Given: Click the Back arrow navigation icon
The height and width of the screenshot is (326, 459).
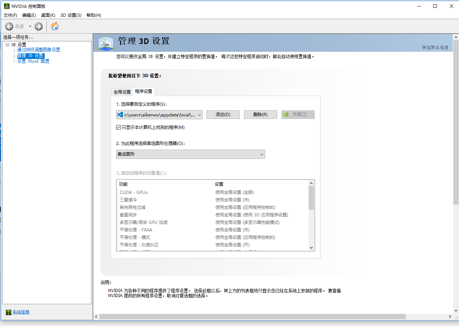Looking at the screenshot, I should [x=9, y=26].
